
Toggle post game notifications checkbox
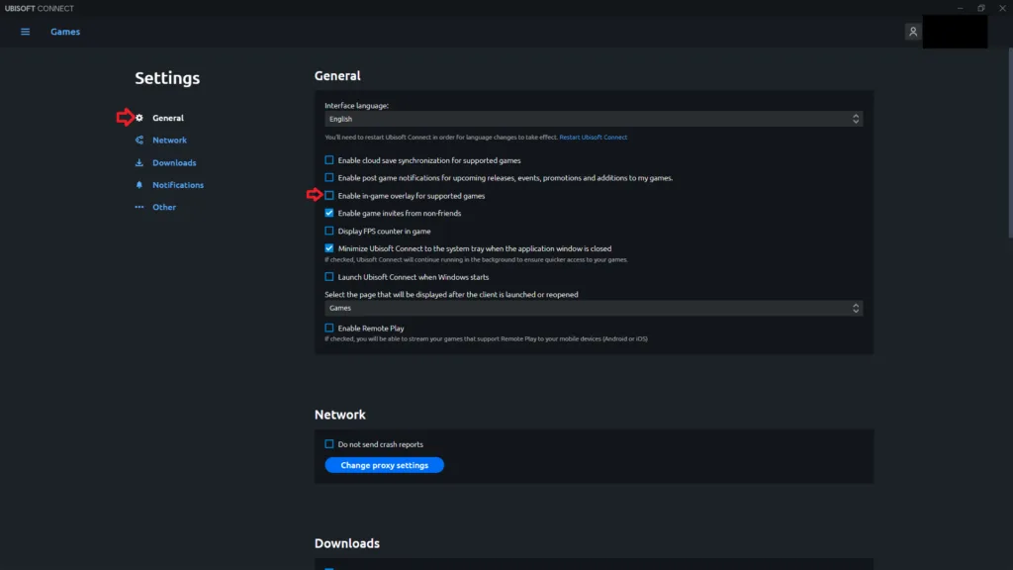[329, 178]
